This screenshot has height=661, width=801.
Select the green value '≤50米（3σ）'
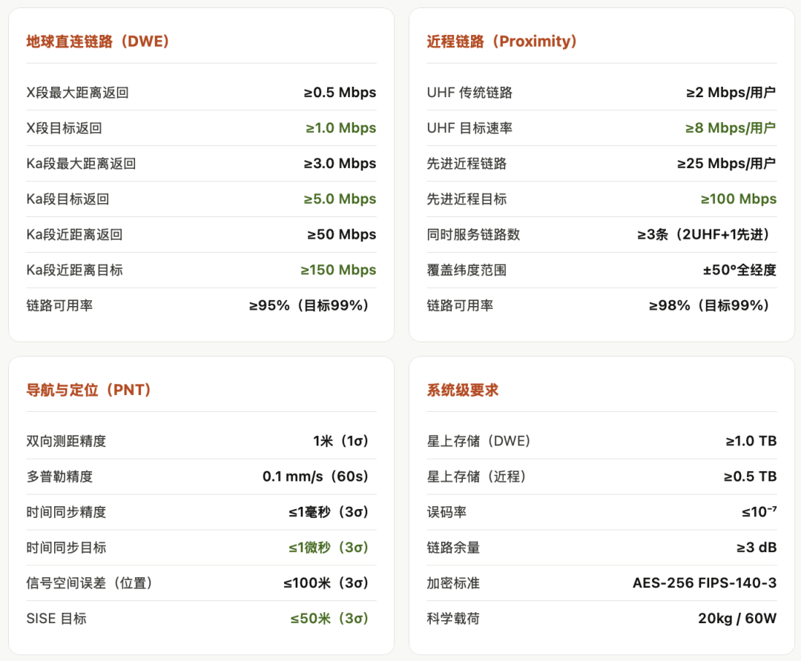tap(329, 619)
